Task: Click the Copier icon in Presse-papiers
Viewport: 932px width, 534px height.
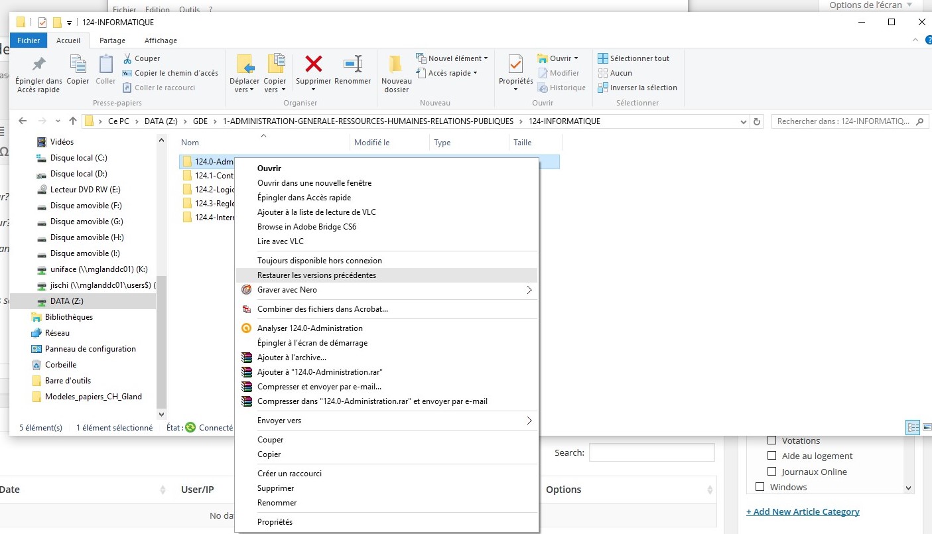Action: [78, 64]
